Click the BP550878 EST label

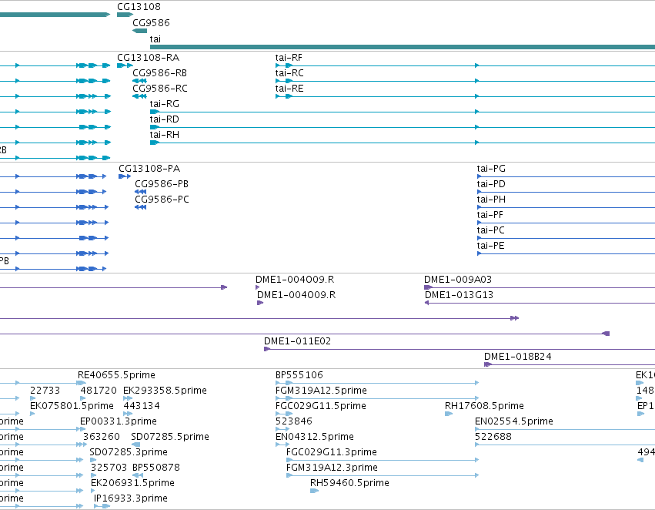[x=156, y=468]
